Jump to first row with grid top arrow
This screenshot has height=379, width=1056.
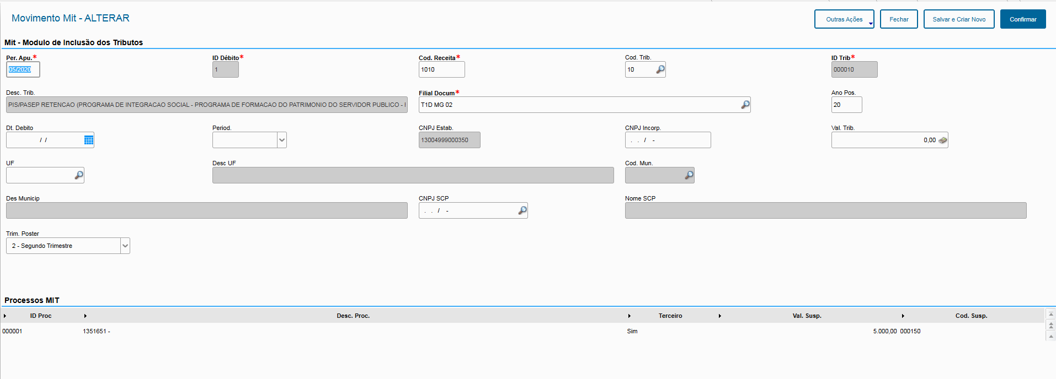pos(1051,315)
